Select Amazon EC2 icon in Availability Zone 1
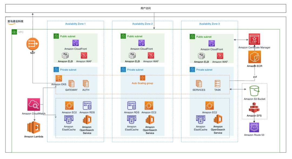Viewport: 292px width, 159px height. (69, 106)
